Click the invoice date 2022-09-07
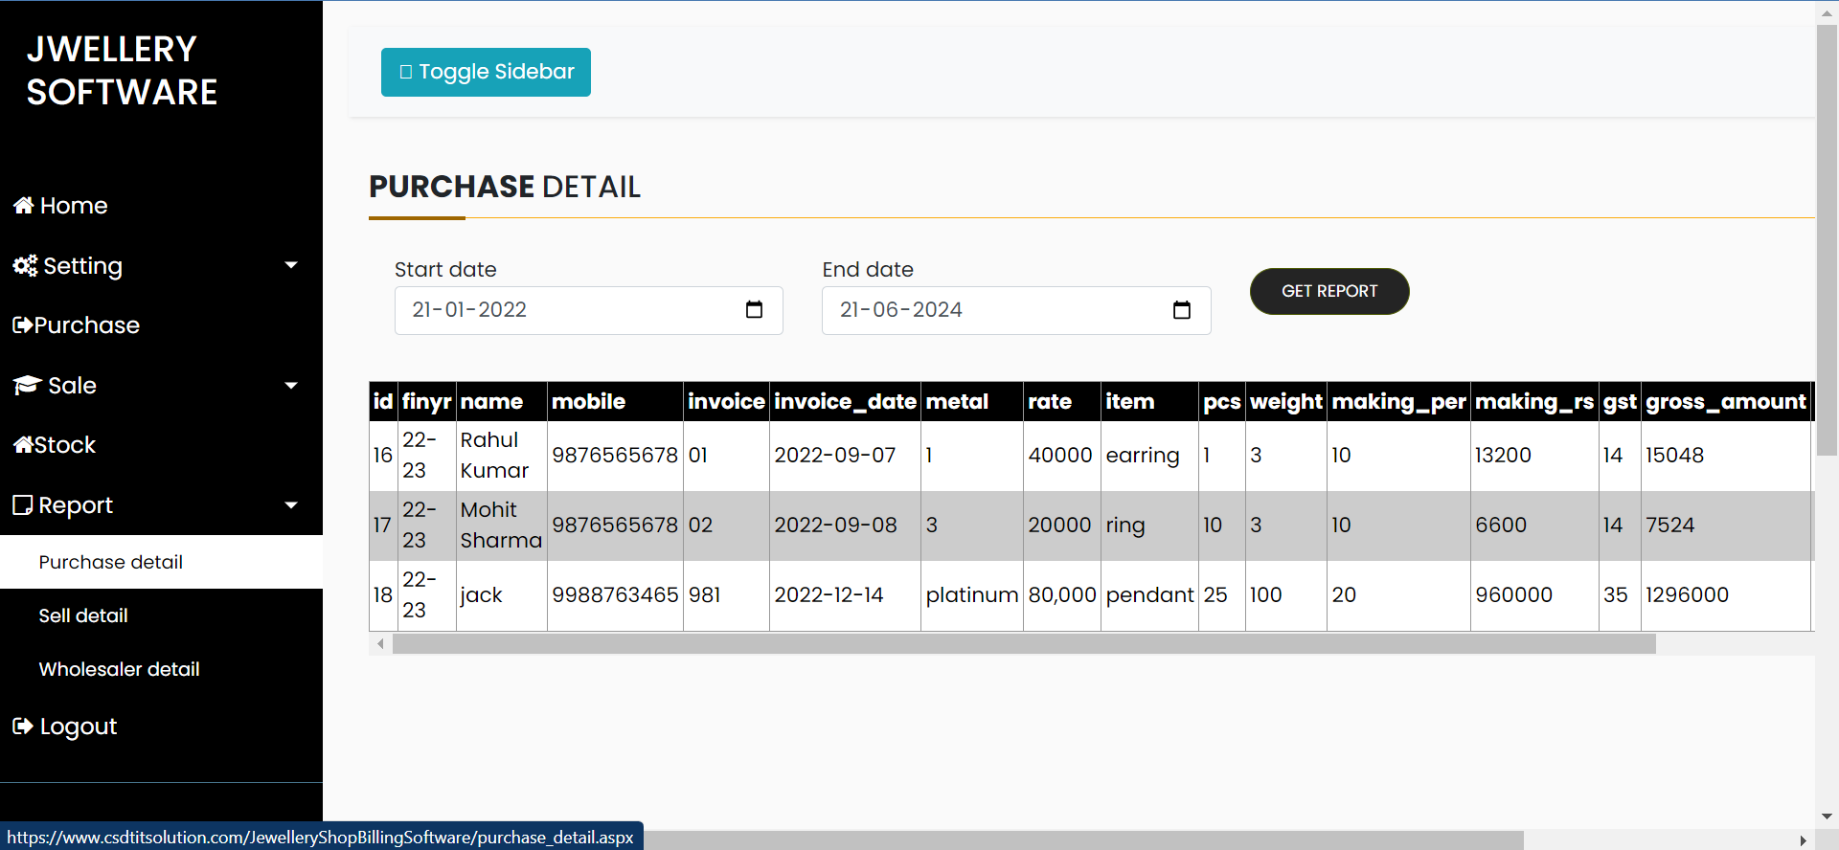1839x850 pixels. tap(835, 456)
